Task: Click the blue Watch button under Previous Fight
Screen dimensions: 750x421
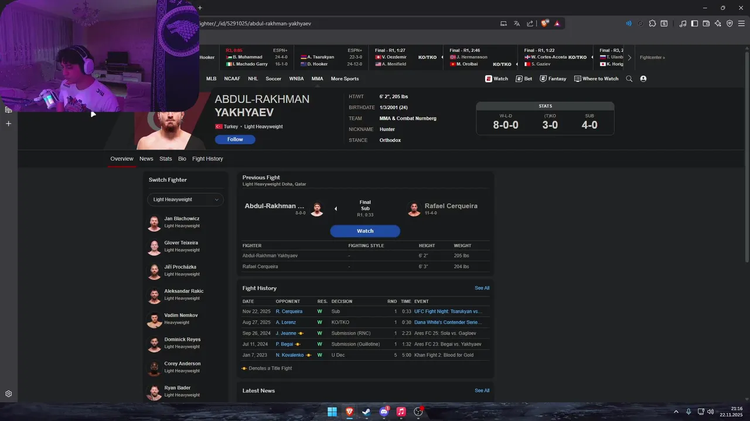Action: (x=365, y=231)
